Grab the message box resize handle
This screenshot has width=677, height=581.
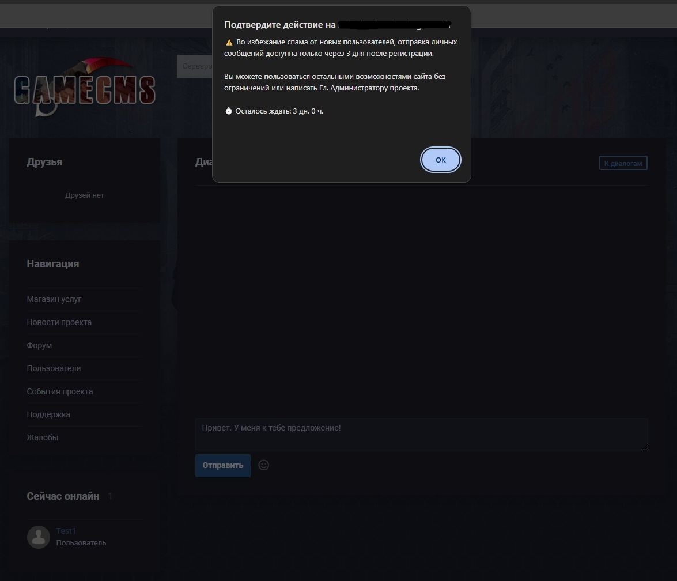coord(644,446)
